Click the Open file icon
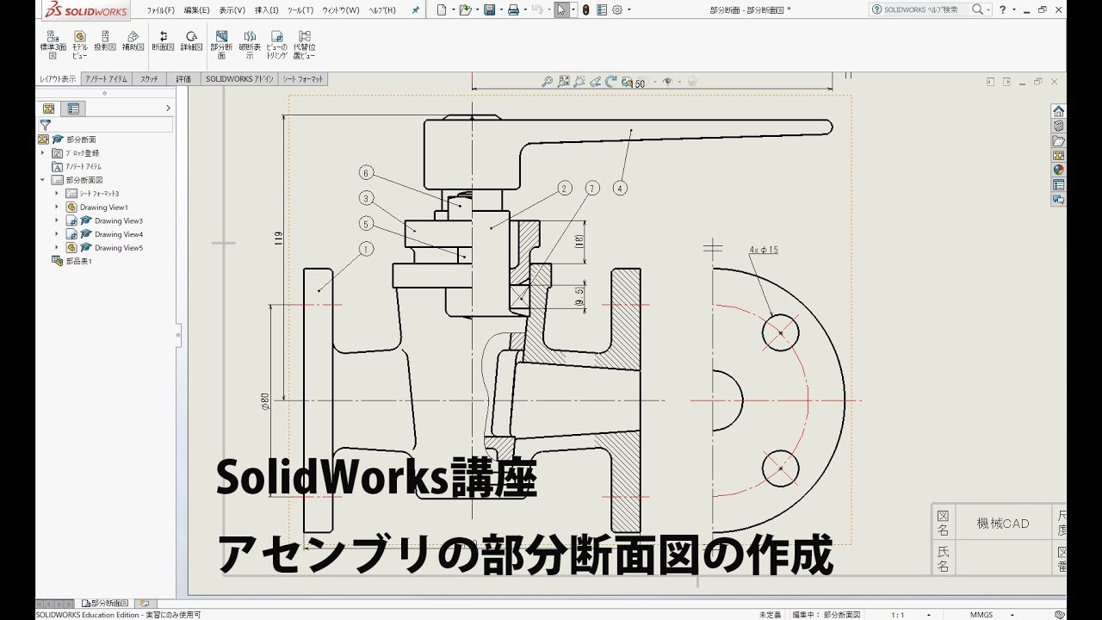Screen dimensions: 1102x620 tap(465, 10)
